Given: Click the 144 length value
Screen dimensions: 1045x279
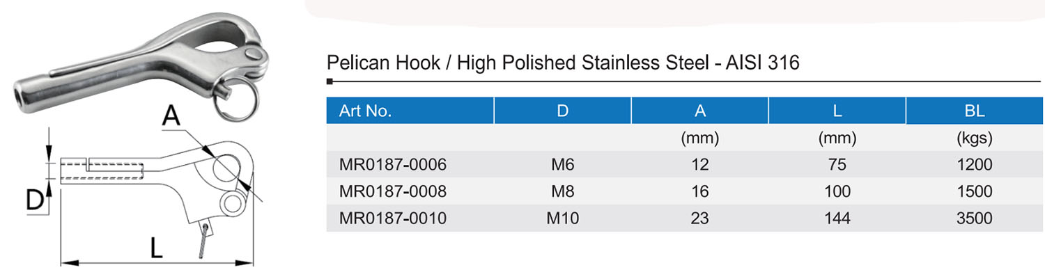Looking at the screenshot, I should [837, 218].
